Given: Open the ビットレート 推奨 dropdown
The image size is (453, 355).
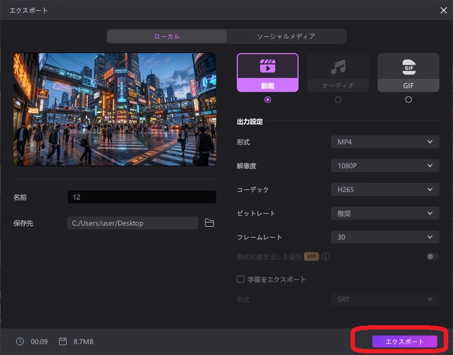Looking at the screenshot, I should point(385,213).
